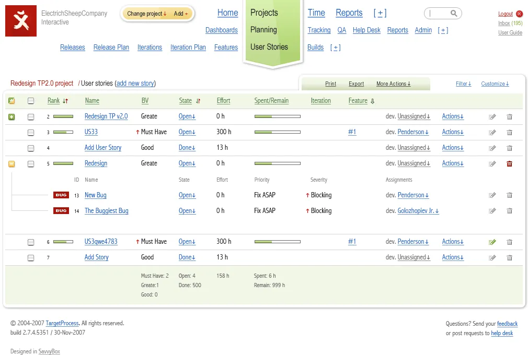Open the Time menu
The height and width of the screenshot is (355, 528).
316,13
